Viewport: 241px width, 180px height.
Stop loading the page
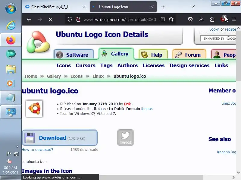(51, 19)
